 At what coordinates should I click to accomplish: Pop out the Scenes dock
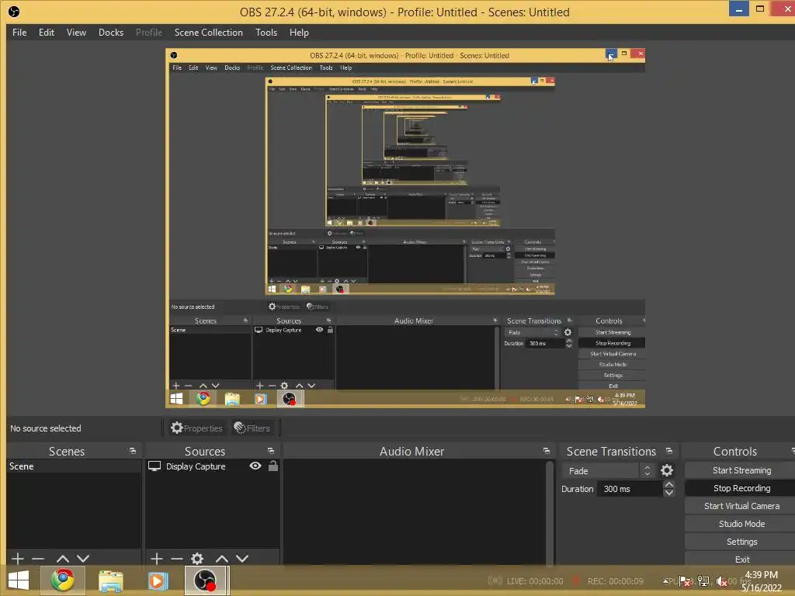(133, 451)
